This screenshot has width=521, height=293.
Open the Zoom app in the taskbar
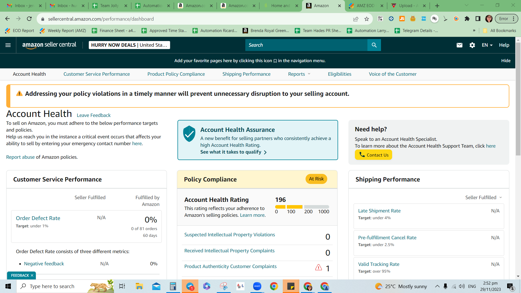click(x=257, y=286)
